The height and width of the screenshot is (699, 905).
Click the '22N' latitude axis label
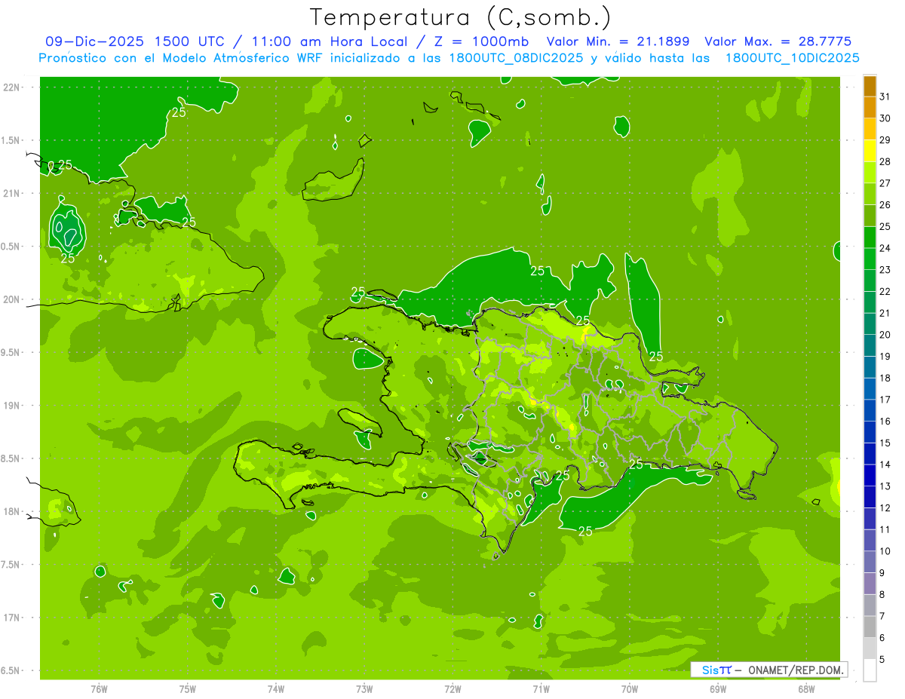[11, 87]
